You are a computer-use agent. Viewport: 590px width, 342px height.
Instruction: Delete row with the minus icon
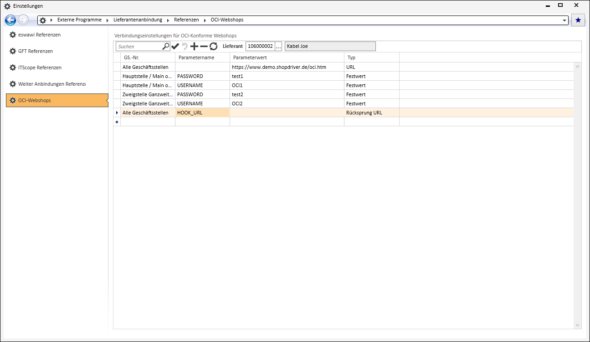[204, 46]
